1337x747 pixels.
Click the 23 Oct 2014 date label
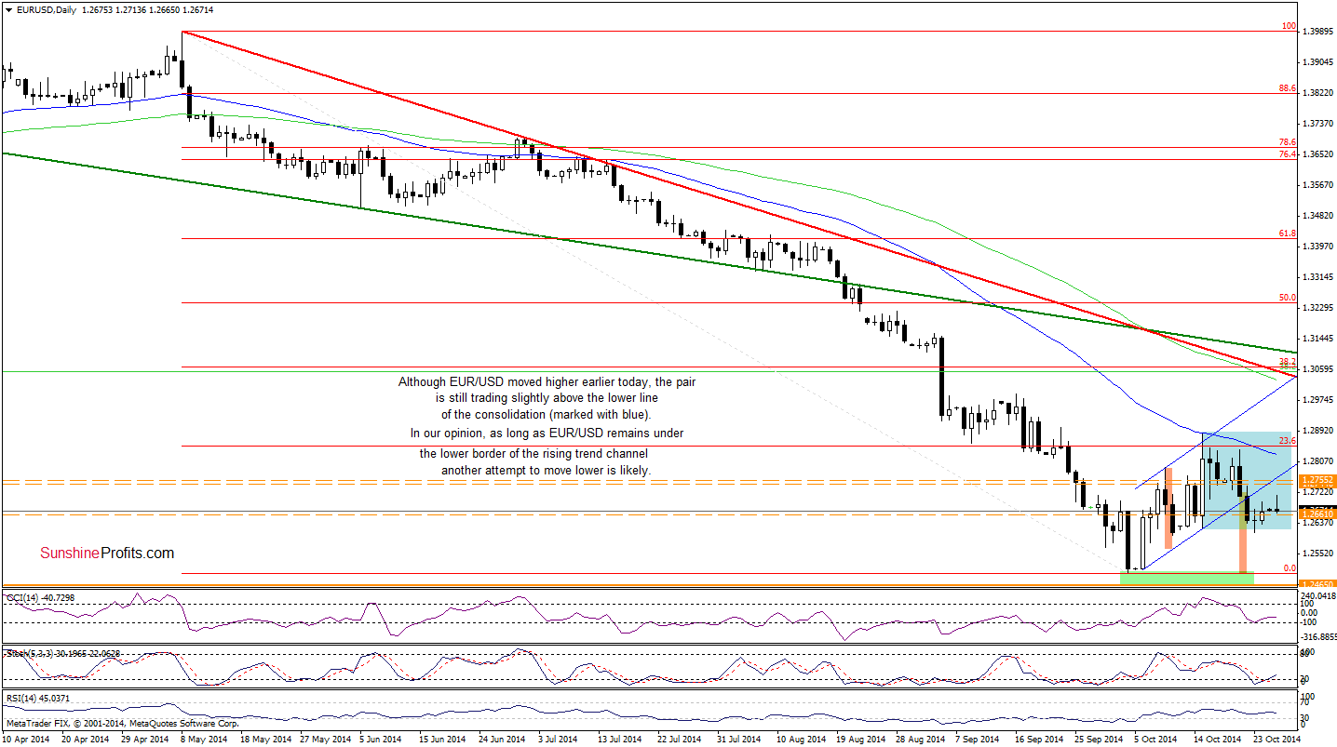pyautogui.click(x=1276, y=739)
